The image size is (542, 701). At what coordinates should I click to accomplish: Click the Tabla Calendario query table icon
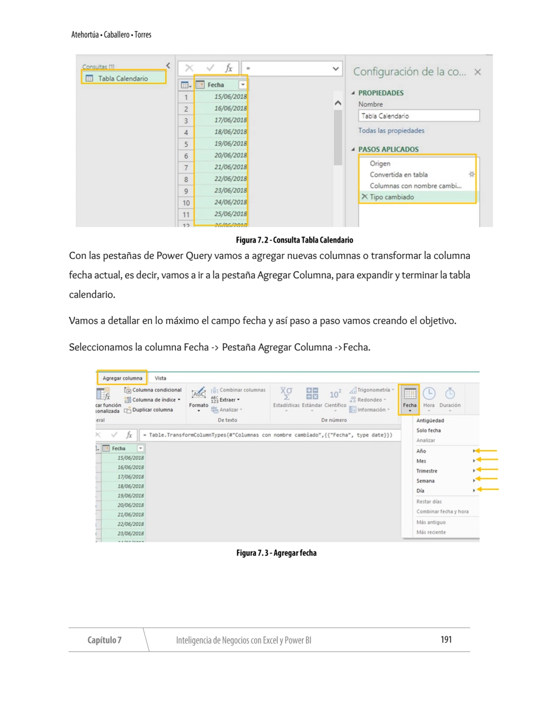pyautogui.click(x=89, y=78)
